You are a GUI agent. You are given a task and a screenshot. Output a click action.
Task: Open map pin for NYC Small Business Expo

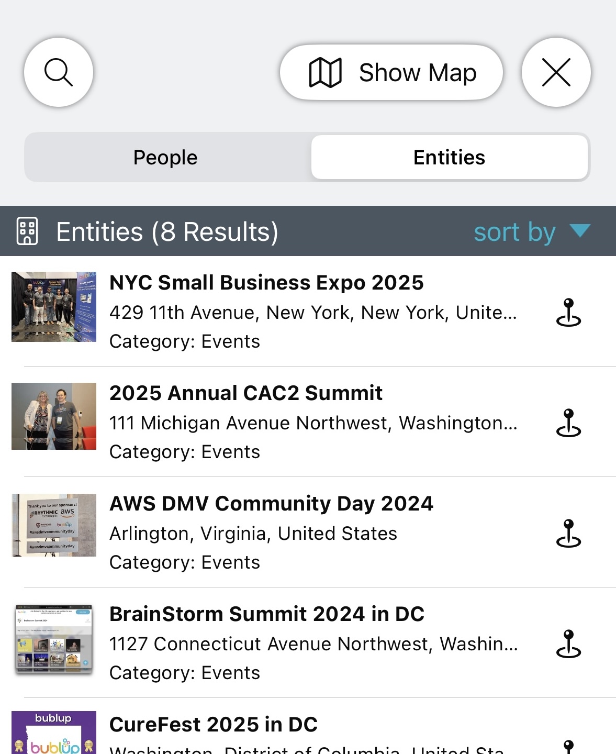(568, 313)
